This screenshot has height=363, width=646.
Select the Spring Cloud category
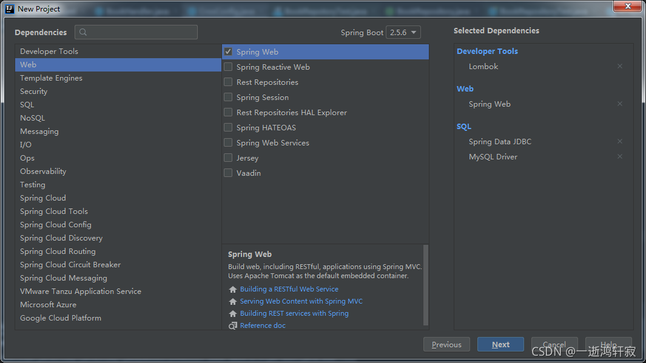click(118, 198)
